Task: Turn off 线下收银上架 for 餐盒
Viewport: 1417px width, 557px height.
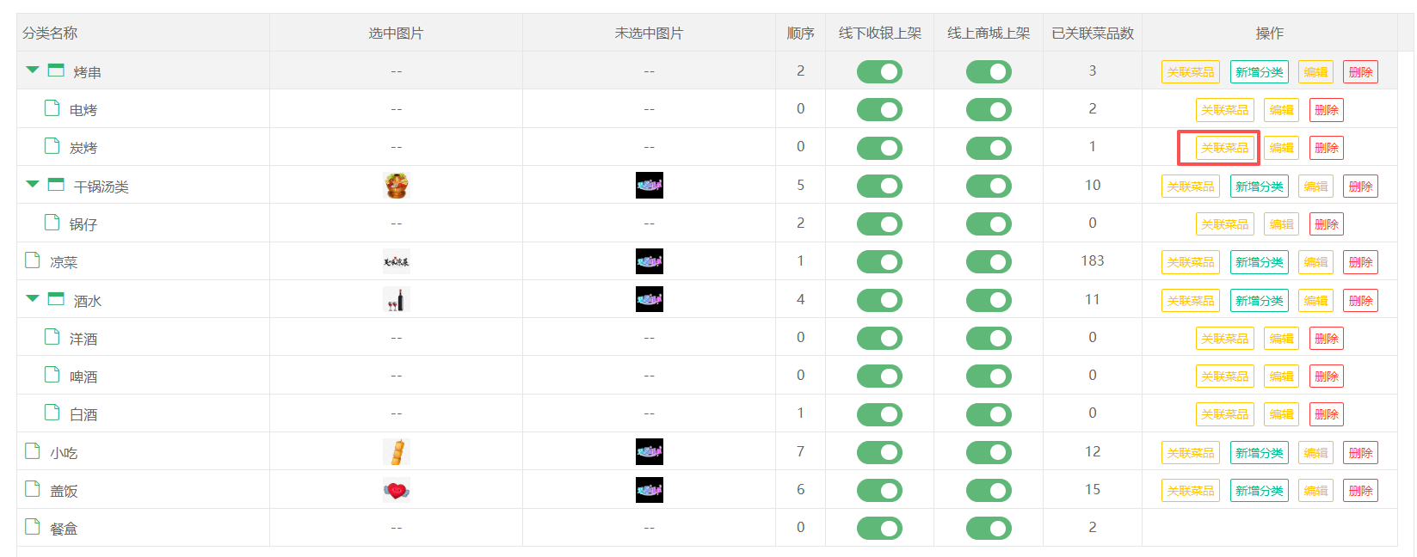Action: pos(879,528)
